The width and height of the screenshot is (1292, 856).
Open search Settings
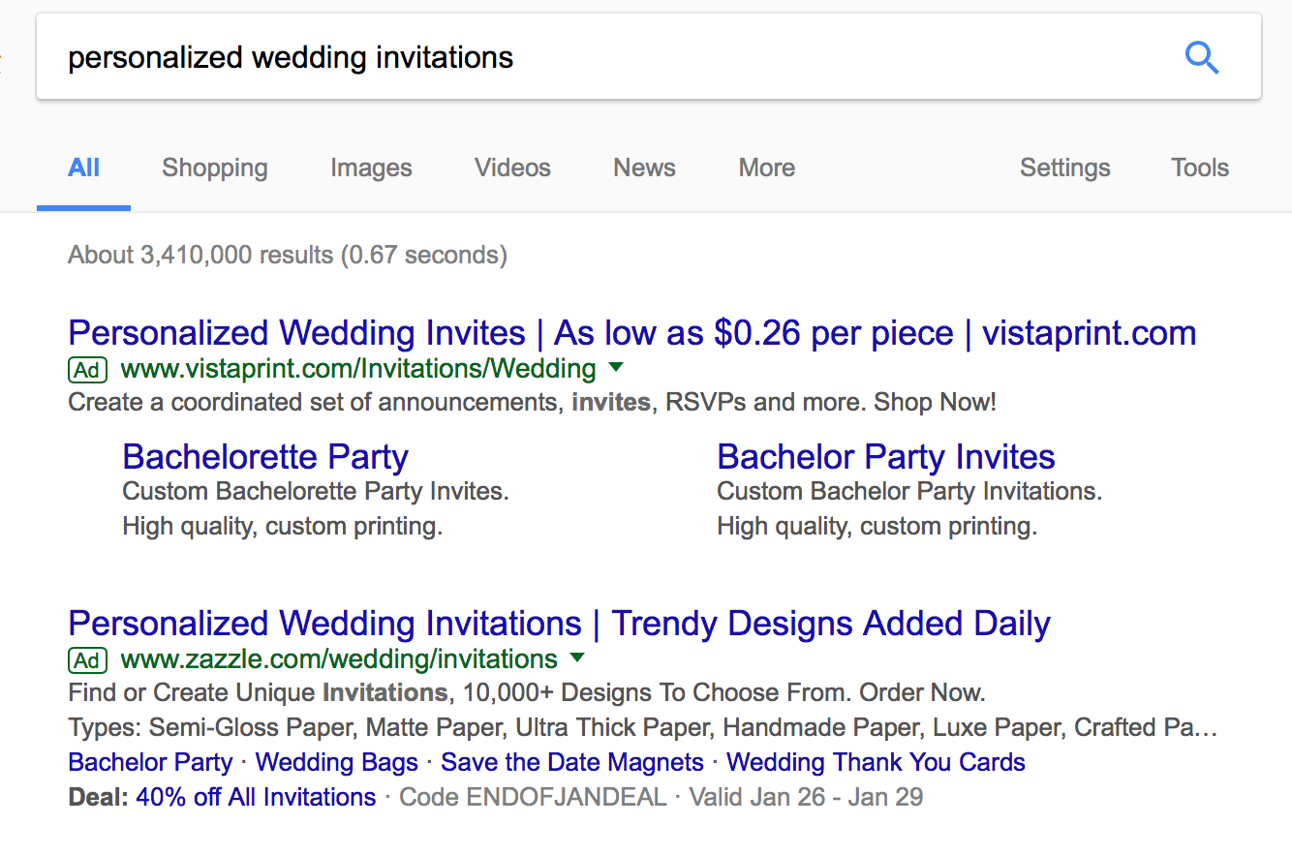1065,168
